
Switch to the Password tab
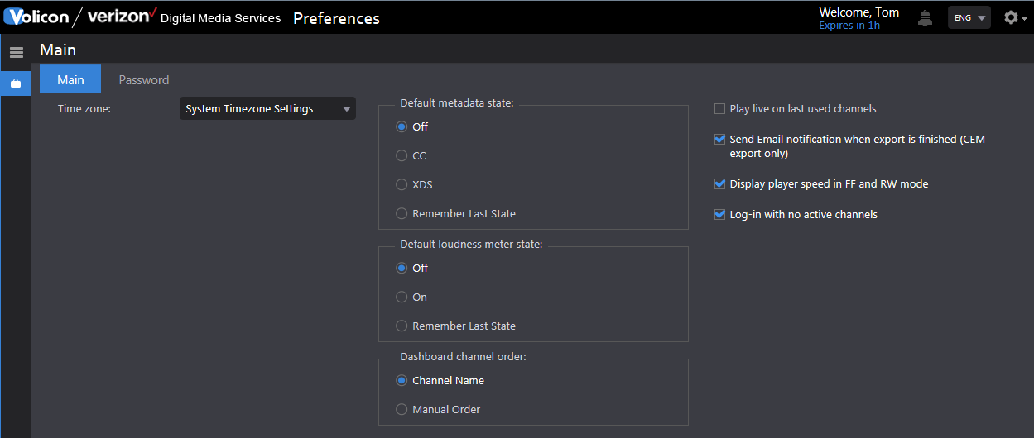(x=144, y=80)
